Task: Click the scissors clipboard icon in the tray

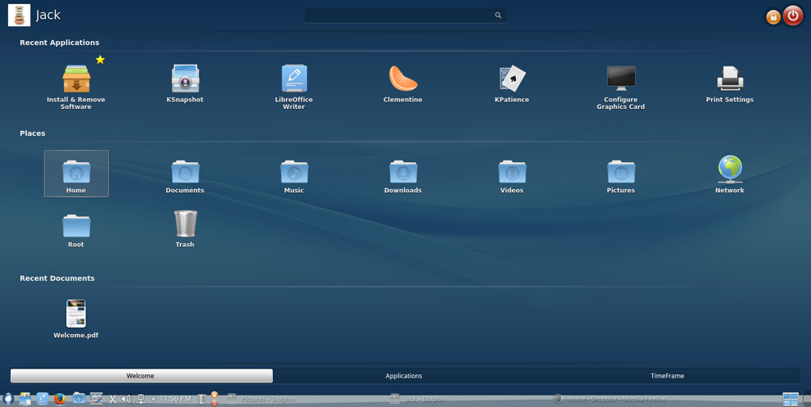Action: (112, 399)
